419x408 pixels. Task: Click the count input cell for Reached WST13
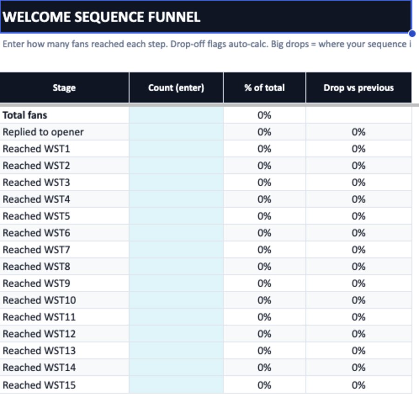coord(176,351)
